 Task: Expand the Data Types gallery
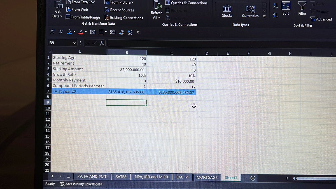click(x=264, y=17)
